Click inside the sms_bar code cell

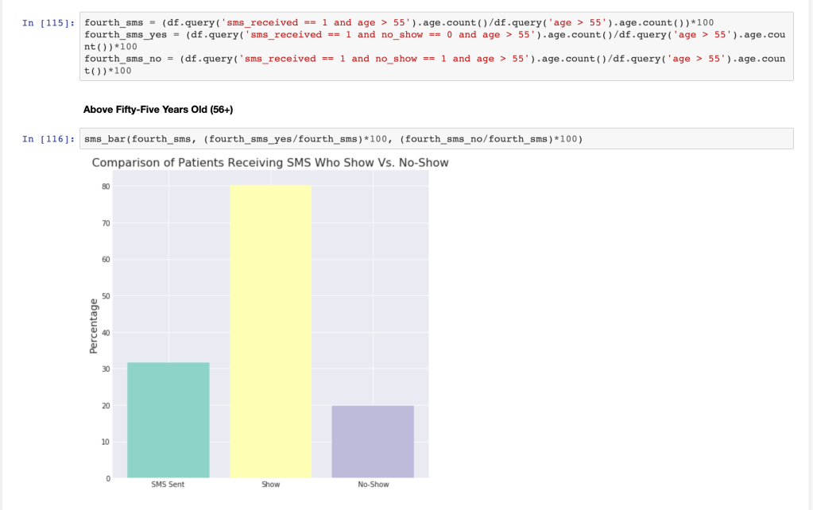click(x=436, y=139)
